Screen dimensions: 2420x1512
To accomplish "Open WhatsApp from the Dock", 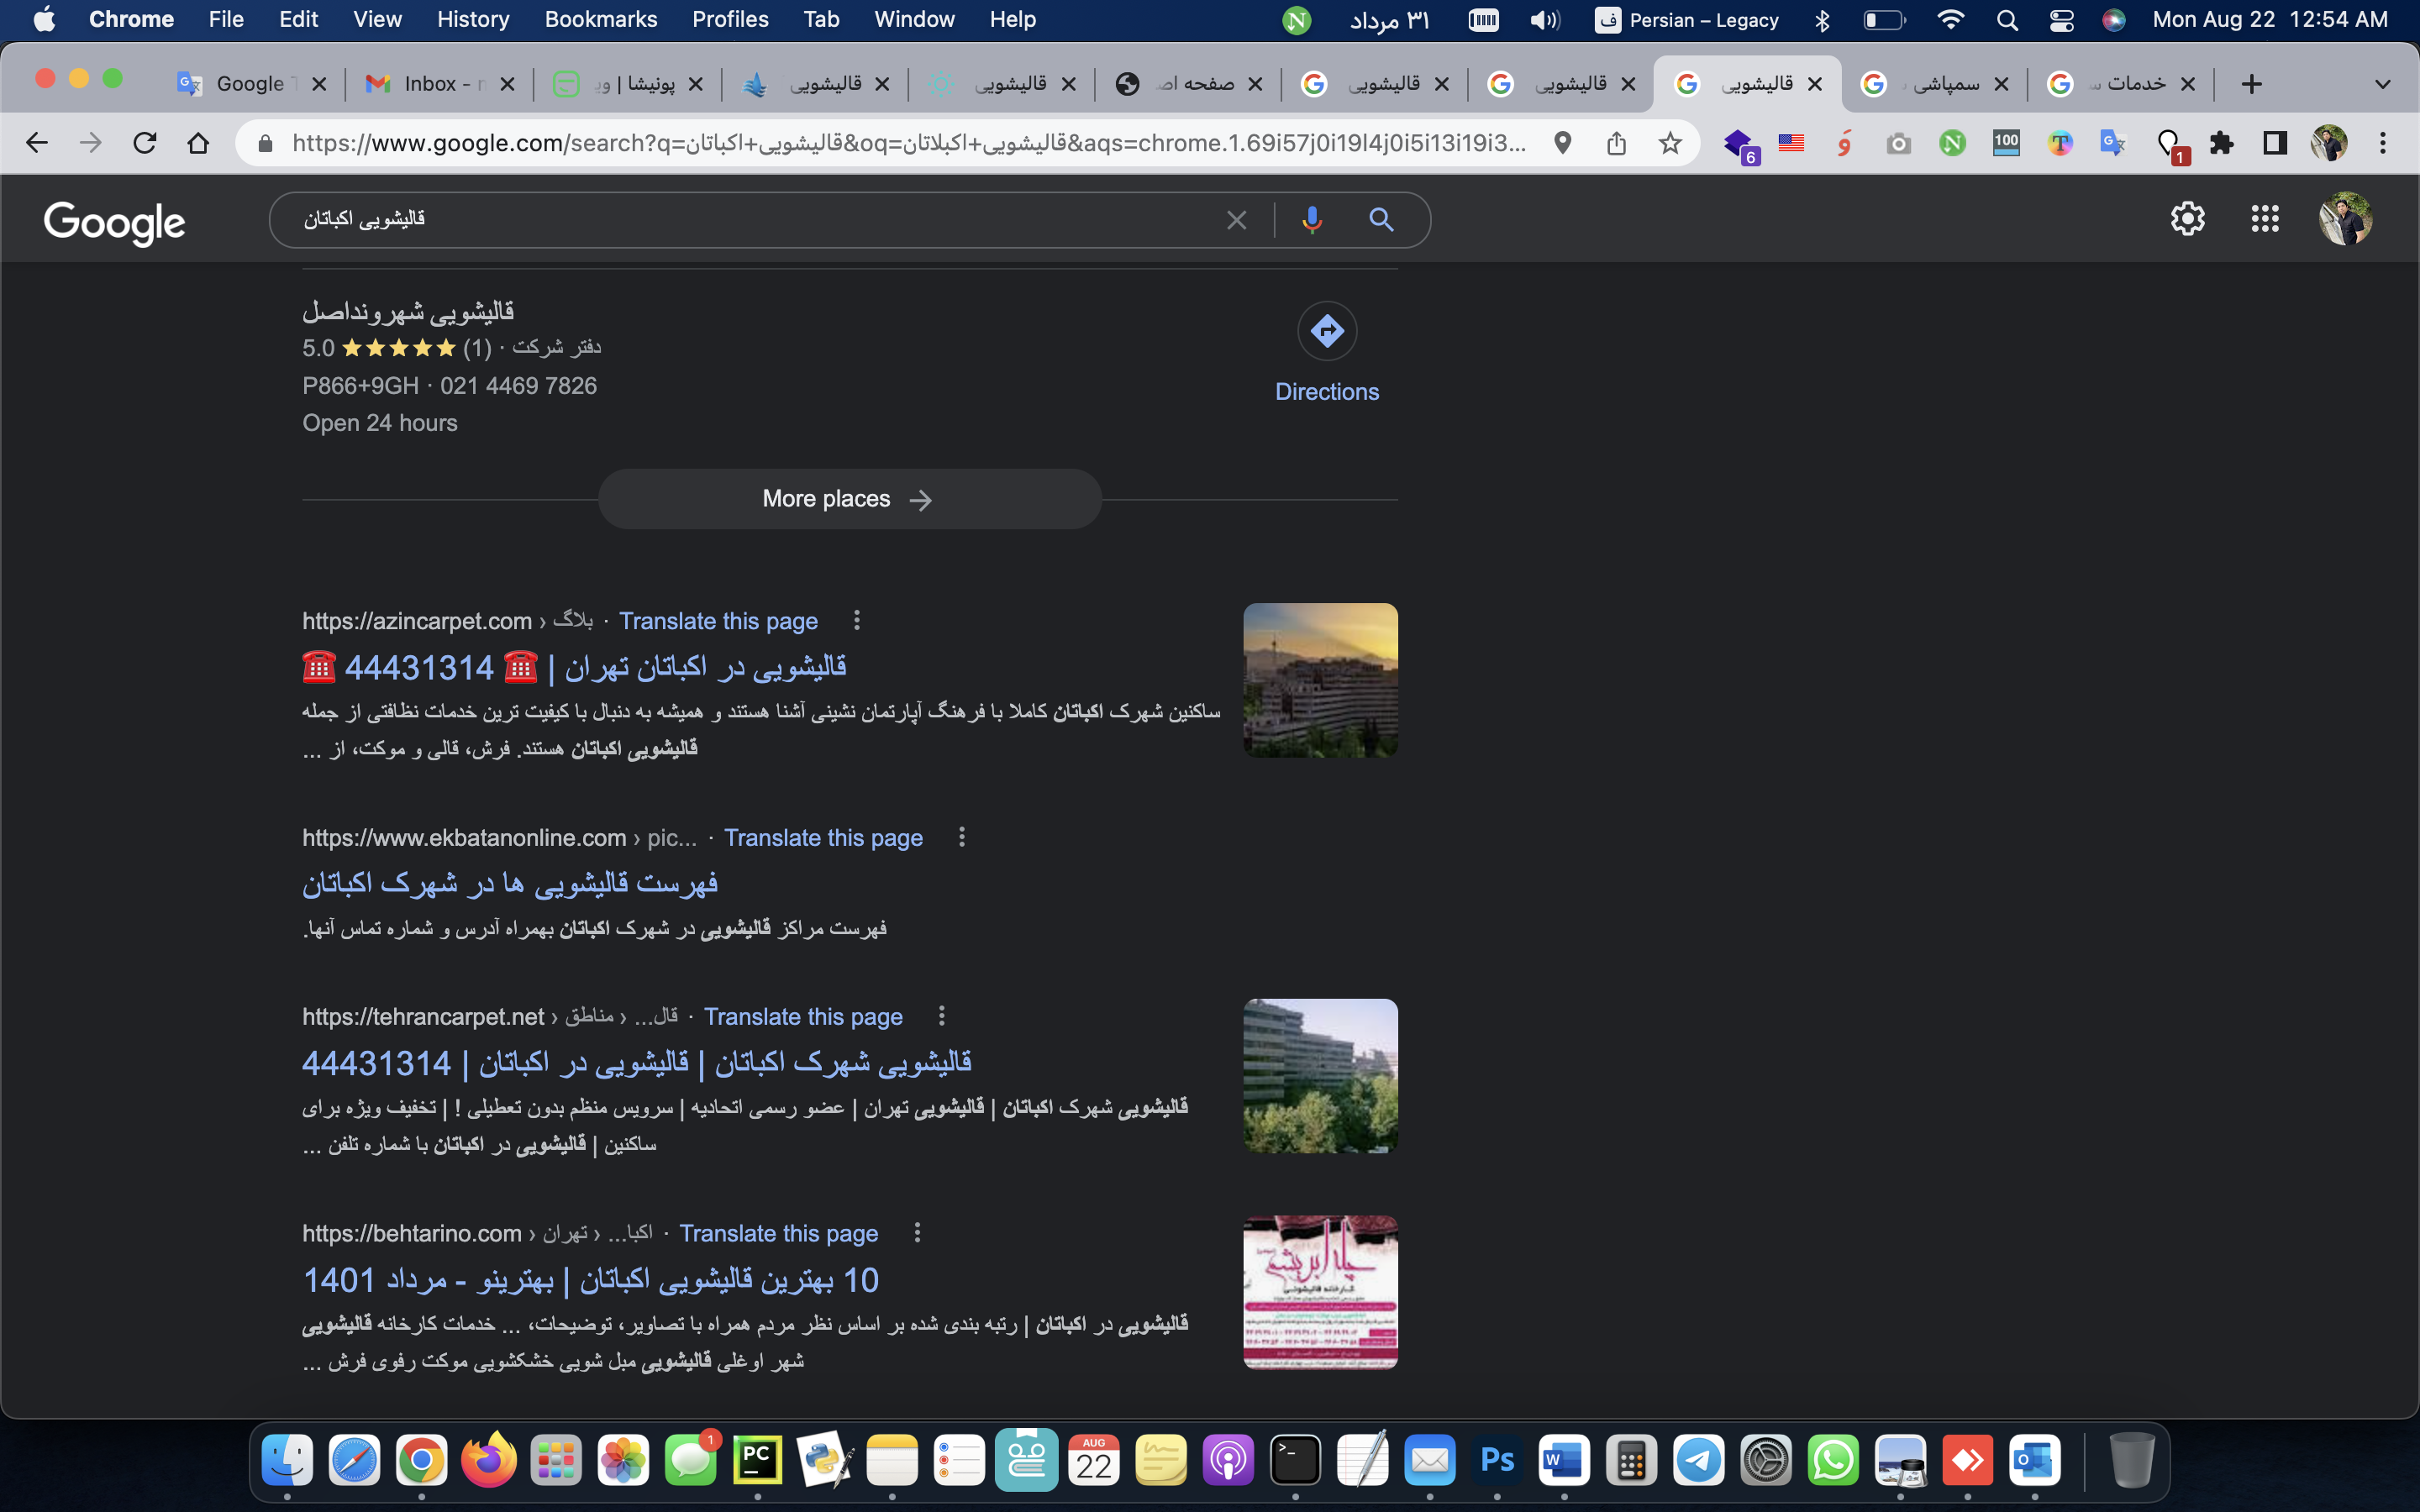I will click(x=1833, y=1460).
